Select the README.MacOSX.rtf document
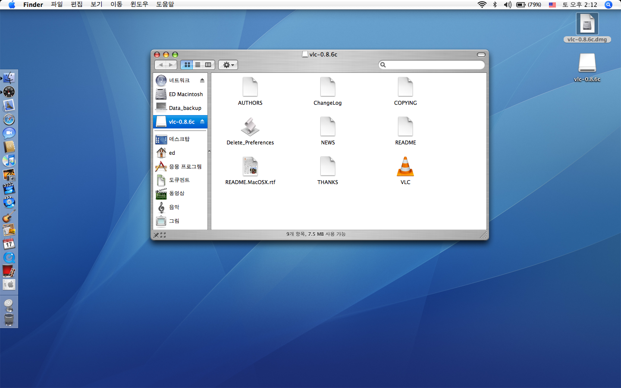This screenshot has height=388, width=621. point(250,166)
